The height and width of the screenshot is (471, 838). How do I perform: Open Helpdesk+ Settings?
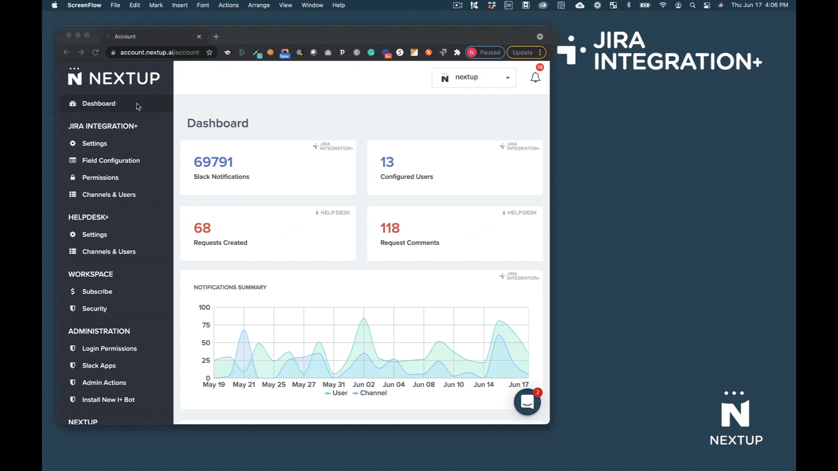pyautogui.click(x=115, y=235)
